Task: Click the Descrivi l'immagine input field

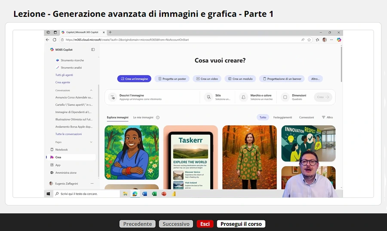Action: pos(153,97)
